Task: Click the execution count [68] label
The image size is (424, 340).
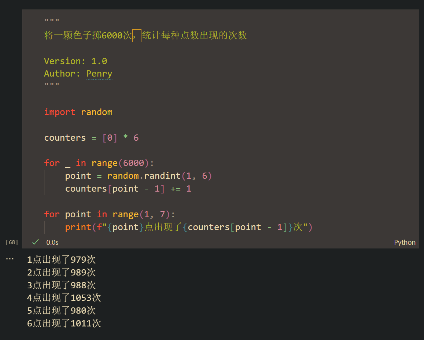Action: pos(12,242)
